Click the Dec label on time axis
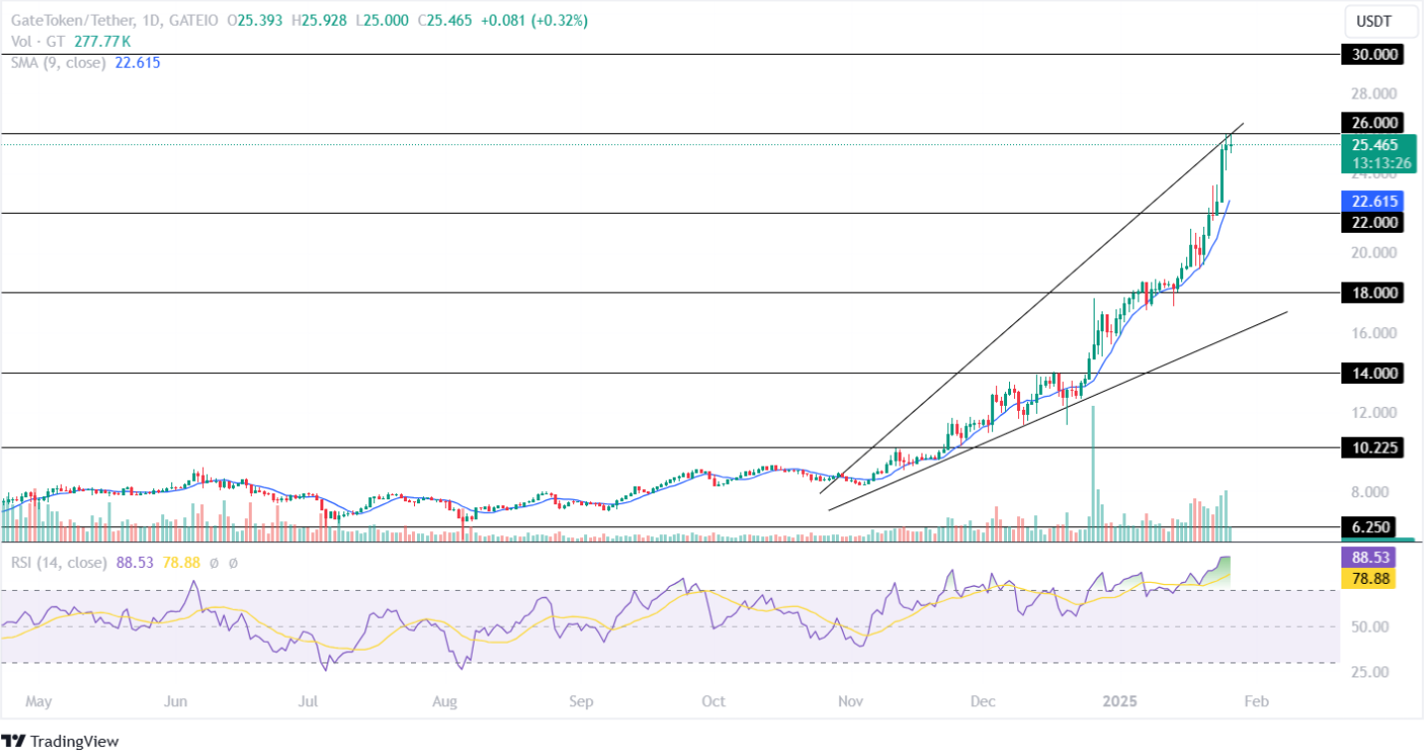This screenshot has height=753, width=1428. (x=982, y=701)
